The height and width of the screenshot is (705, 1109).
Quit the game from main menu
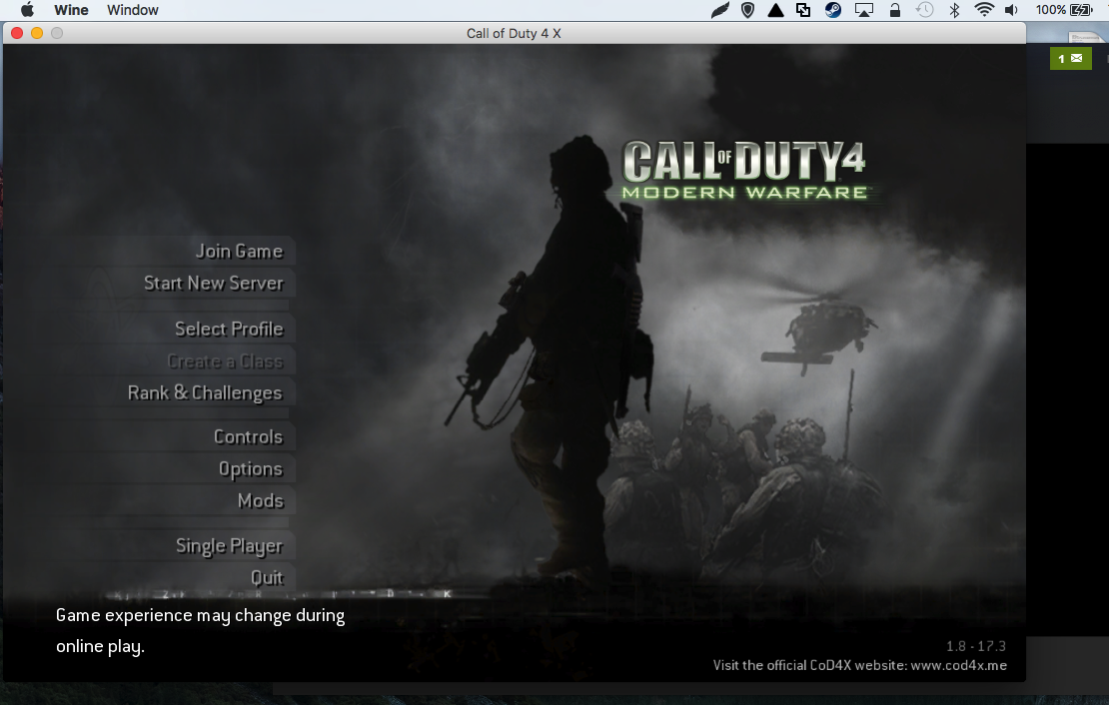pyautogui.click(x=267, y=578)
